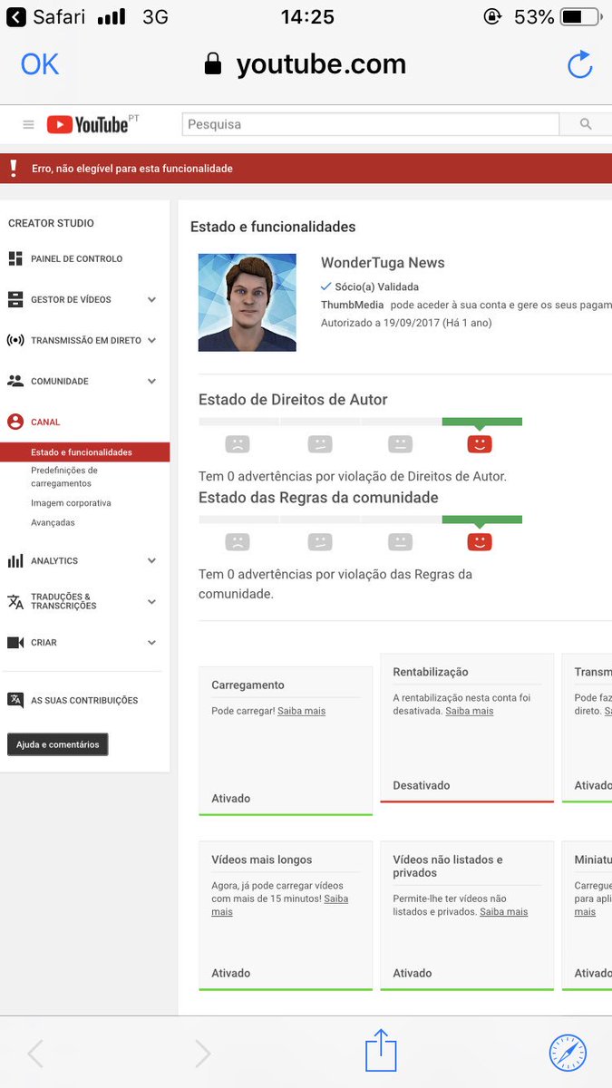Expand the Transmissão em Direto section

pos(151,341)
